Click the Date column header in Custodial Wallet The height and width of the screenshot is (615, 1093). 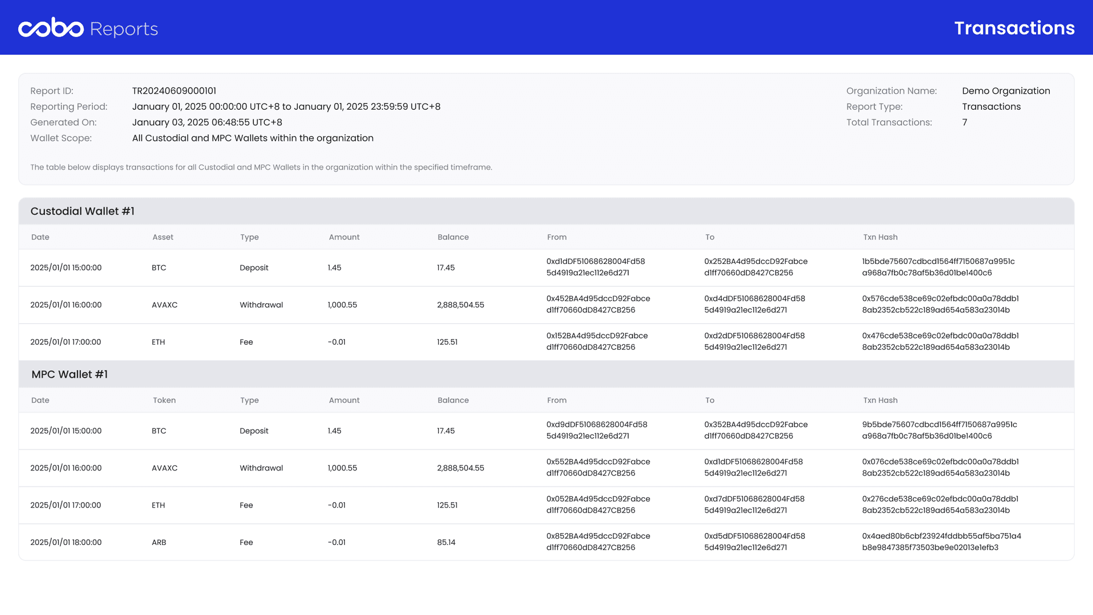point(40,237)
